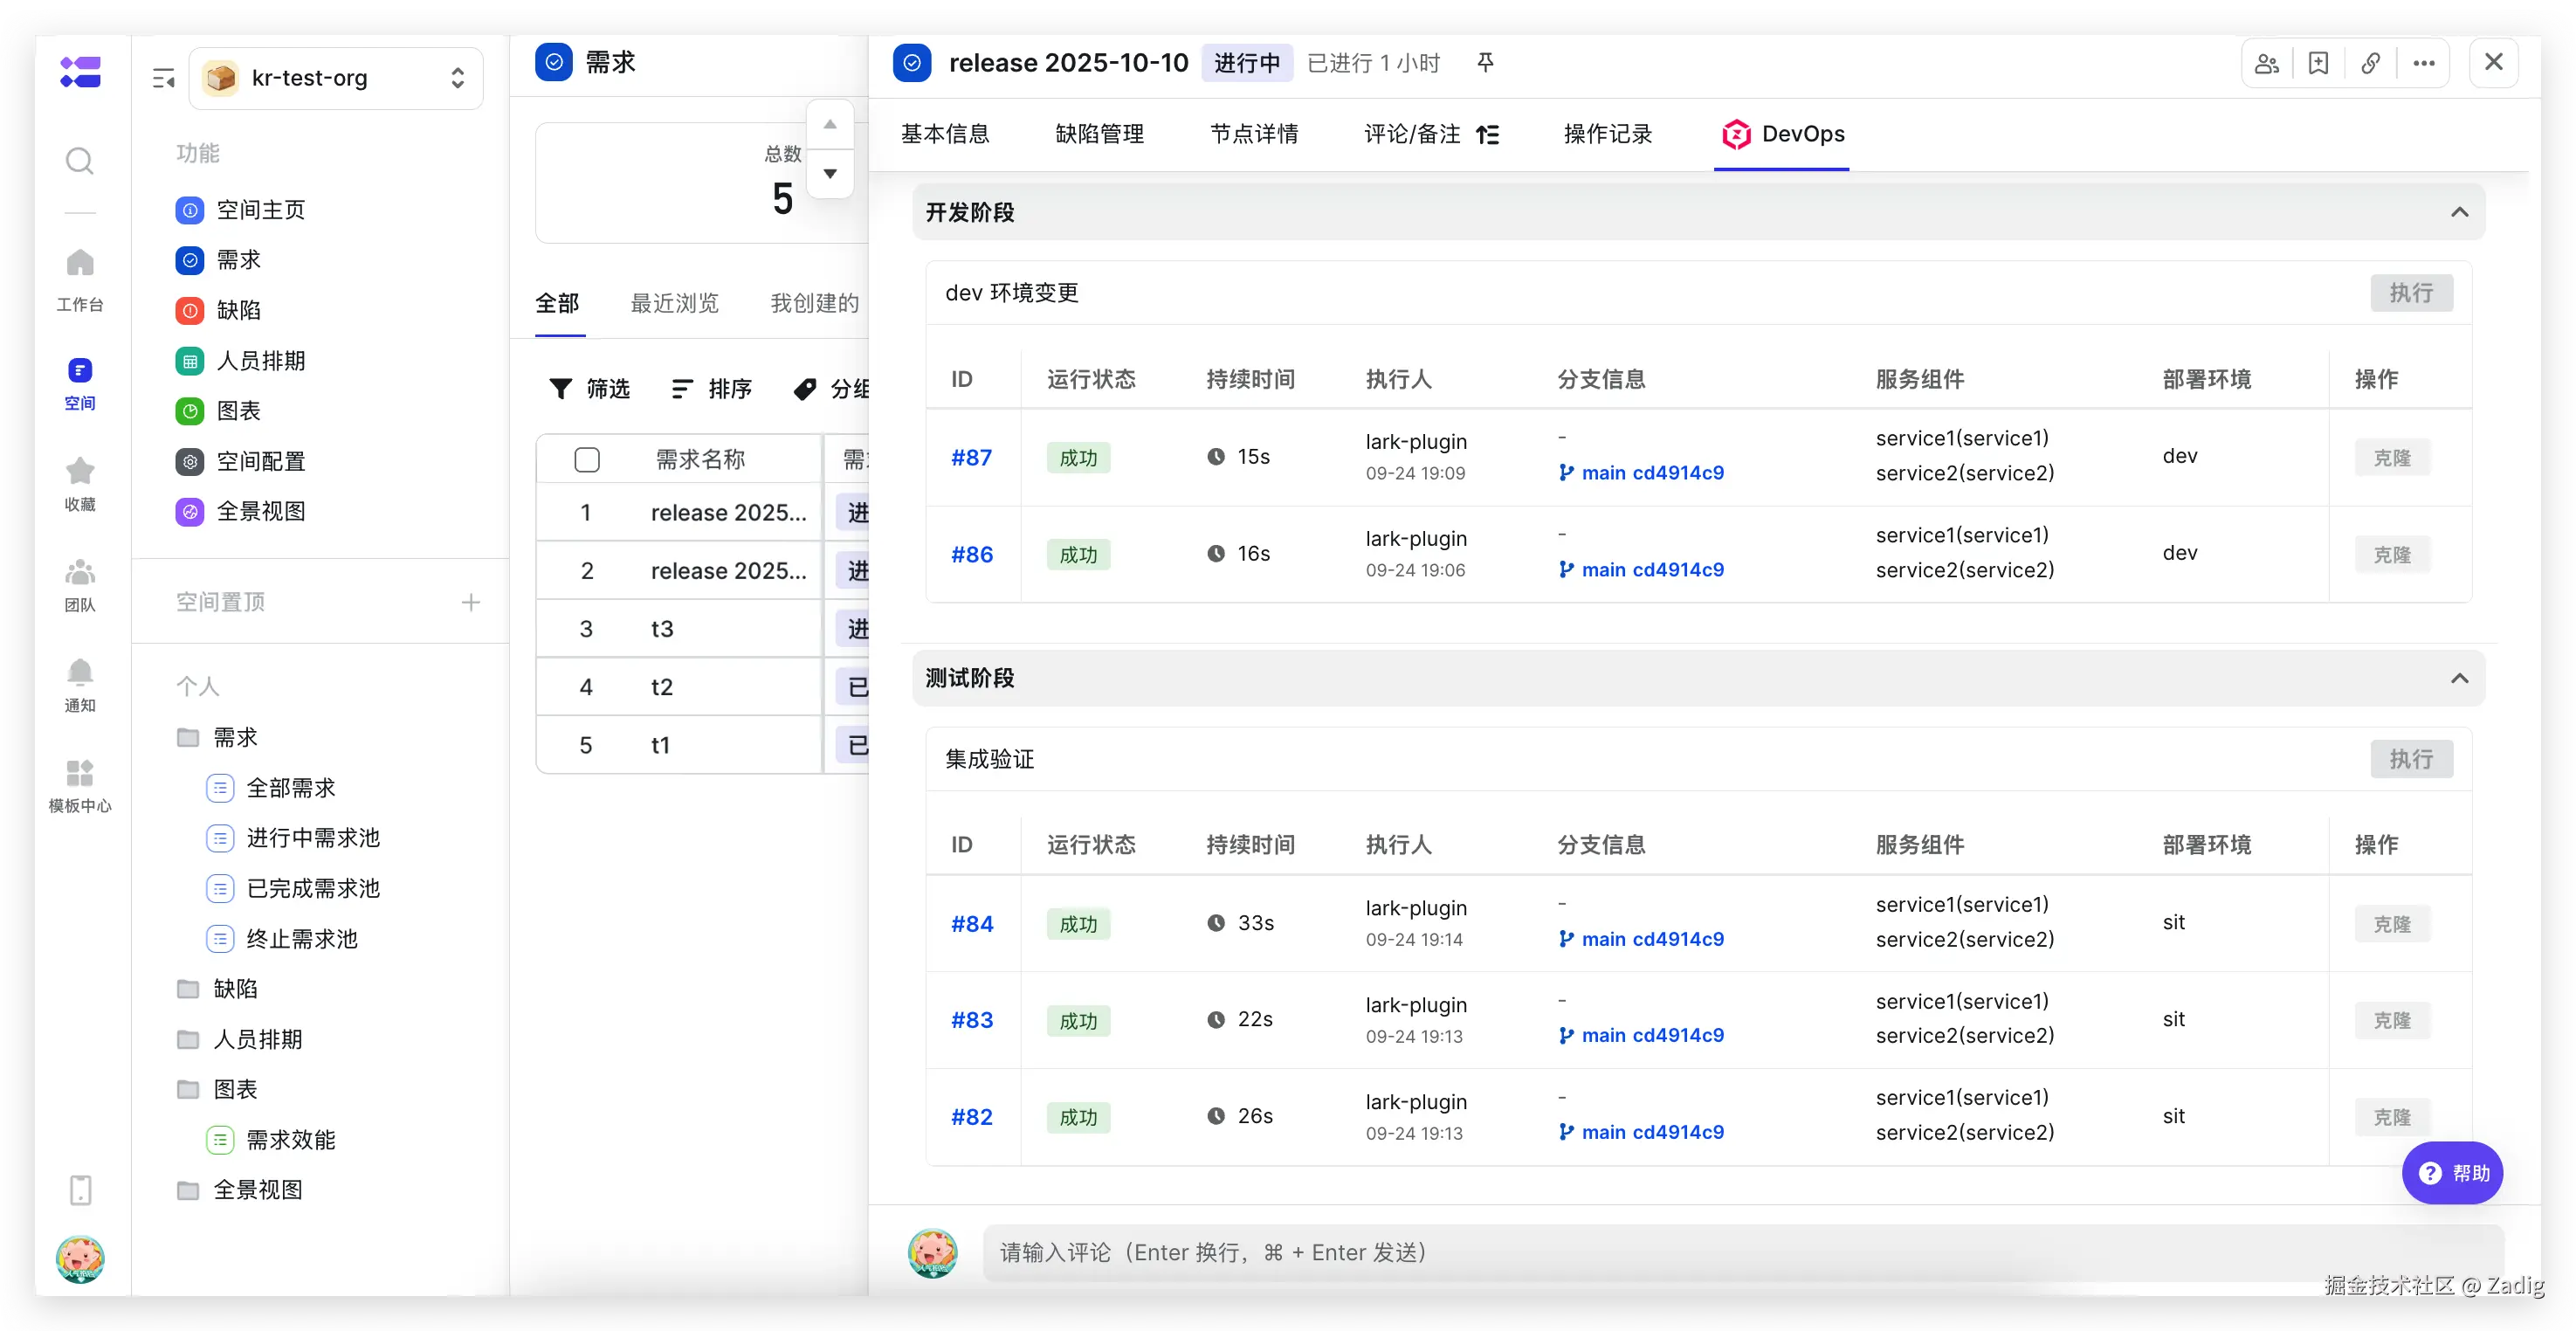Click the 克隆 button for run #87
2576x1331 pixels.
pyautogui.click(x=2391, y=458)
